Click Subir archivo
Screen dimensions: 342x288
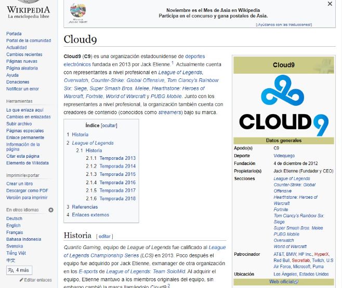[19, 124]
